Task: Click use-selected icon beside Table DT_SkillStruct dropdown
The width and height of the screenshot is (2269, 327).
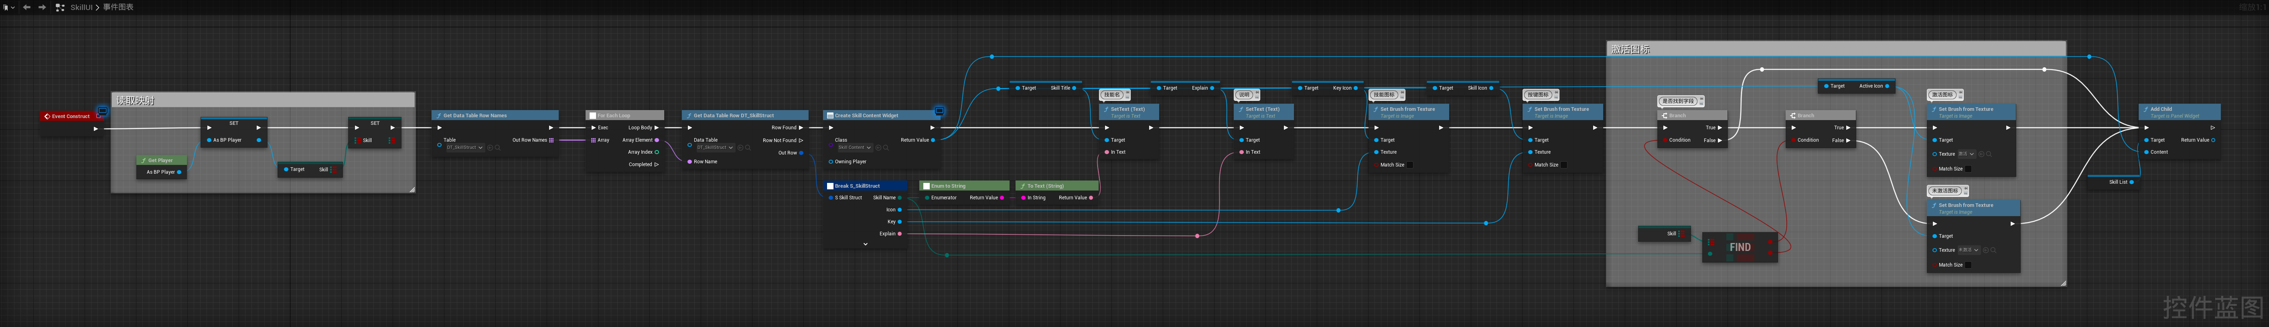Action: (491, 148)
